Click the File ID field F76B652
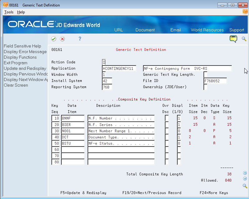Screen dimensions: 249x199 coord(215,81)
